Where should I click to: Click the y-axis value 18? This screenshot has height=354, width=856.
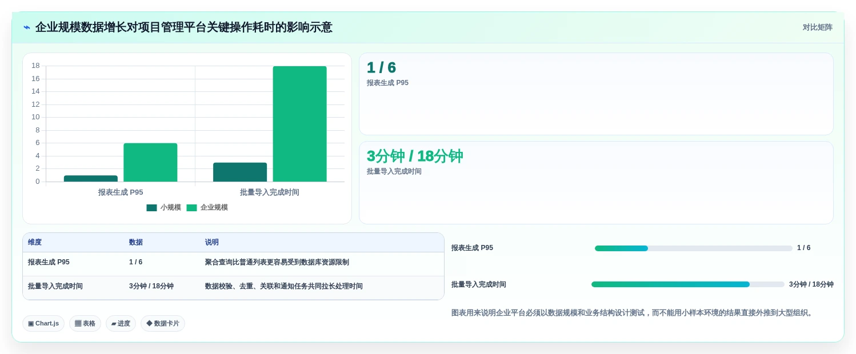35,66
